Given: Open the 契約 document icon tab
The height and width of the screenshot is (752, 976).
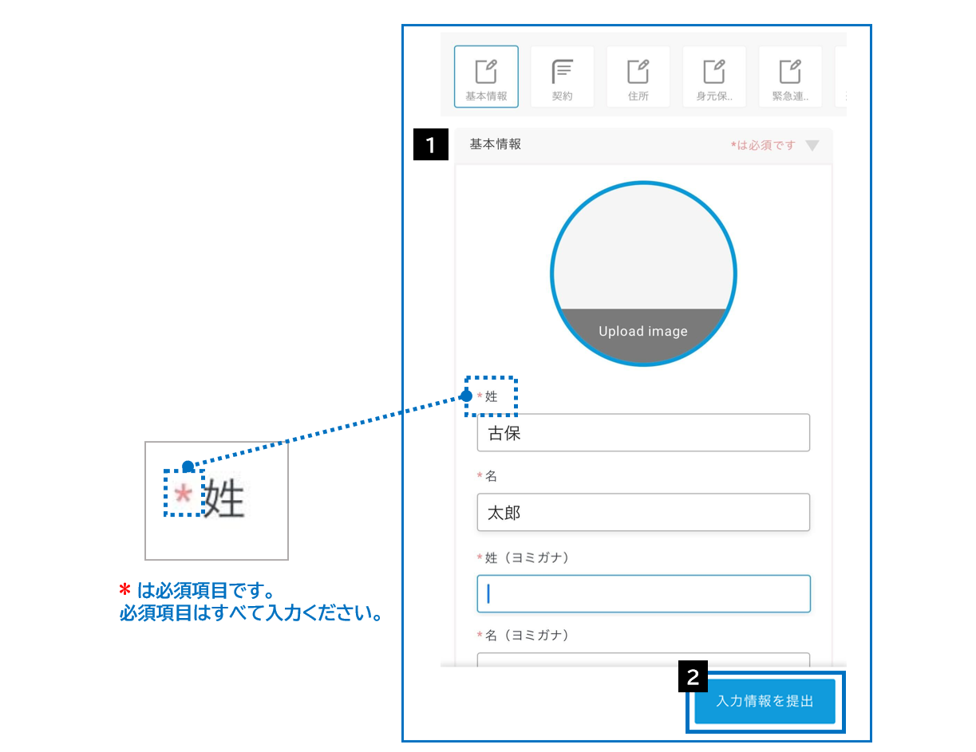Looking at the screenshot, I should 563,77.
